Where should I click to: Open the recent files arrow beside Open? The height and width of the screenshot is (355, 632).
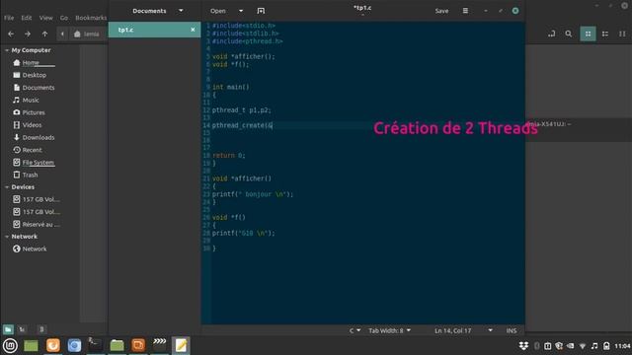click(x=241, y=11)
